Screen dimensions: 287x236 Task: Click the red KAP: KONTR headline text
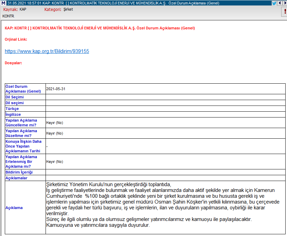click(x=100, y=28)
